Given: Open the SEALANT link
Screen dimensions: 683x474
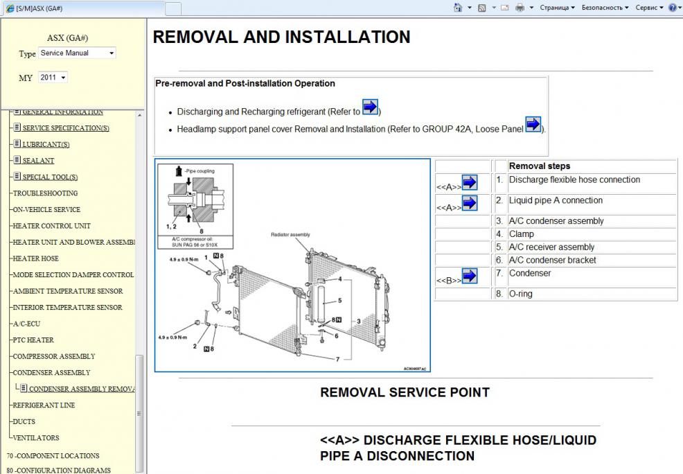Looking at the screenshot, I should click(38, 161).
